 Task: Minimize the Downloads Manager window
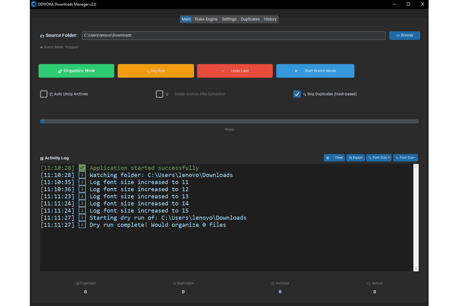[394, 4]
